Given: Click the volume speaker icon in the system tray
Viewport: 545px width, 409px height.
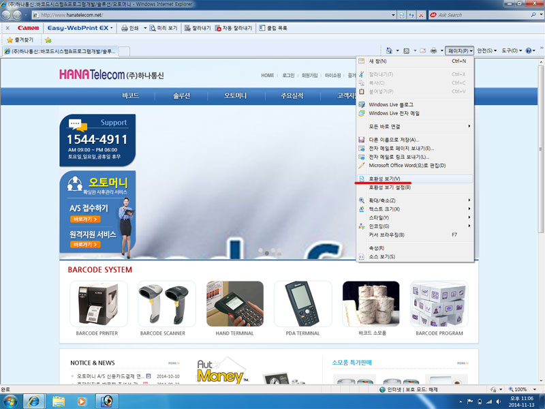Looking at the screenshot, I should pyautogui.click(x=499, y=402).
